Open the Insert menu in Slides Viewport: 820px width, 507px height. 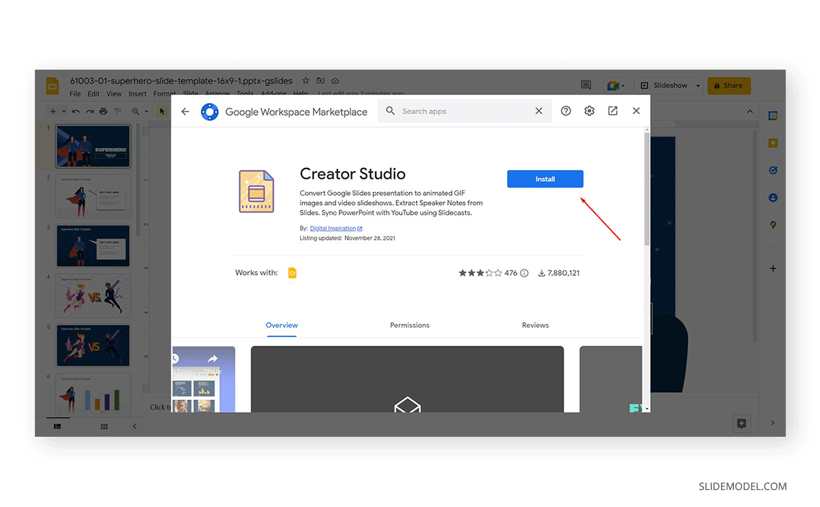click(x=137, y=93)
